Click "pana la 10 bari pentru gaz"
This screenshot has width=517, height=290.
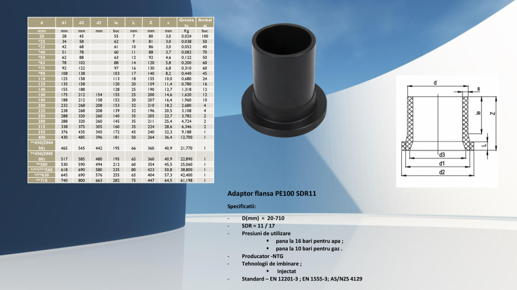pyautogui.click(x=309, y=248)
